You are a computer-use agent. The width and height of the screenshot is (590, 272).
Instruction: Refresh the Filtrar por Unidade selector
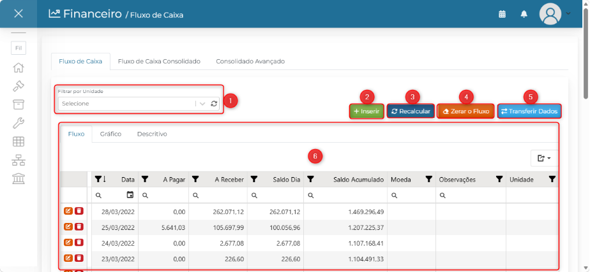click(214, 104)
